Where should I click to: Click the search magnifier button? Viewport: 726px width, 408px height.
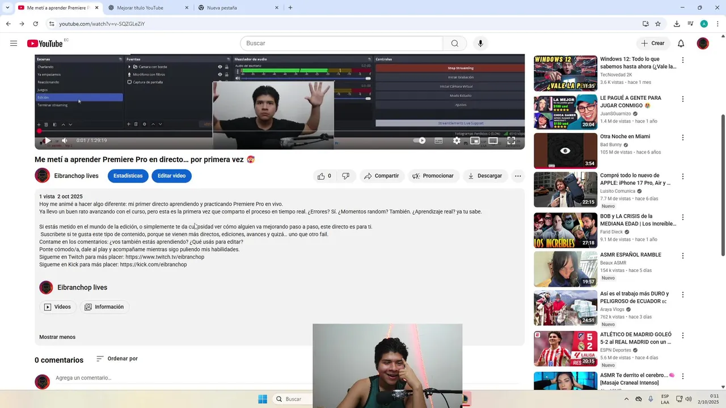coord(455,44)
